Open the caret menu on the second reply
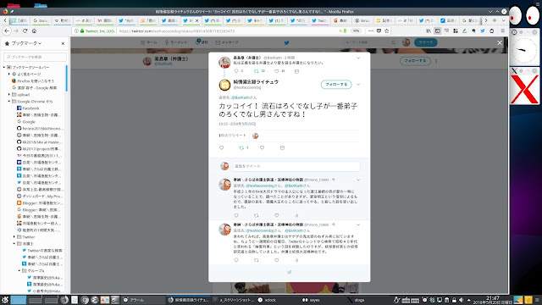 (358, 225)
